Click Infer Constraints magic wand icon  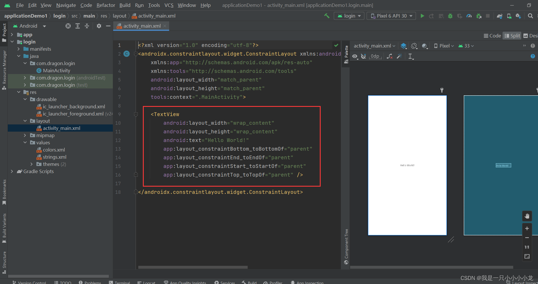tap(399, 56)
